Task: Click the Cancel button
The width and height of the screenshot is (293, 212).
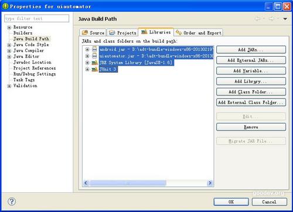Action: click(270, 202)
